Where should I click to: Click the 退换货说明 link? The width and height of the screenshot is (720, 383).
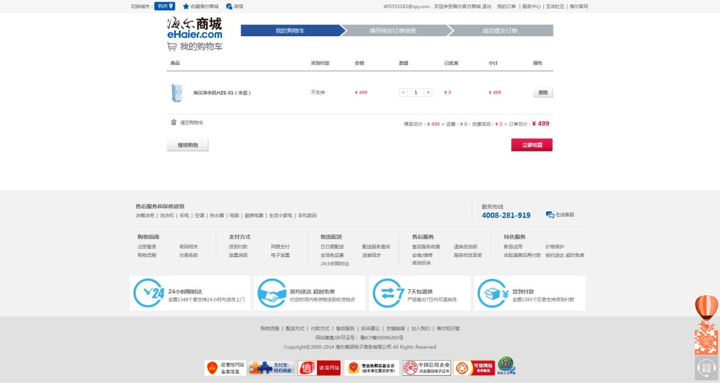click(465, 246)
